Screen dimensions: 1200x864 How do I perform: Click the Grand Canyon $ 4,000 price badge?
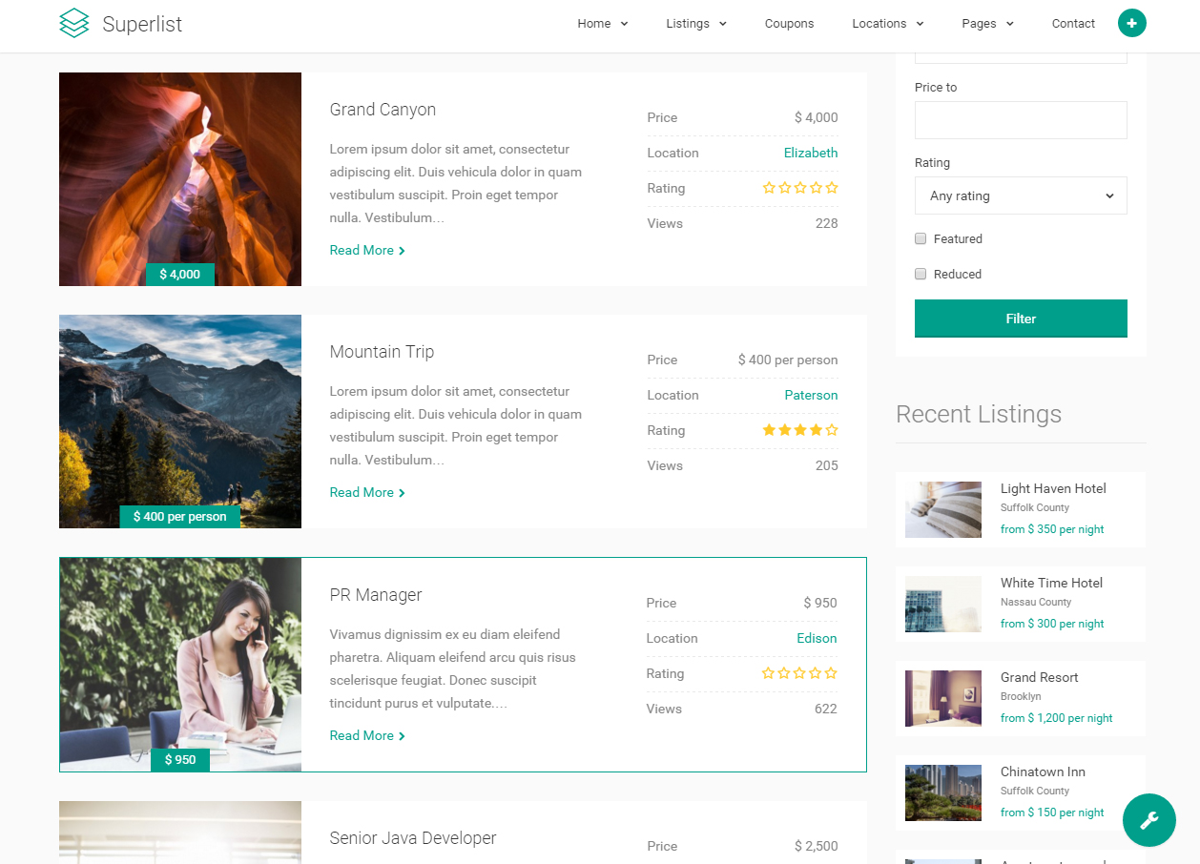(180, 275)
